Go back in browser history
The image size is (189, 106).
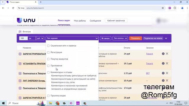coord(3,8)
